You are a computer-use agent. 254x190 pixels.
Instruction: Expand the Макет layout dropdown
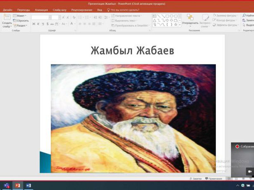[20, 16]
